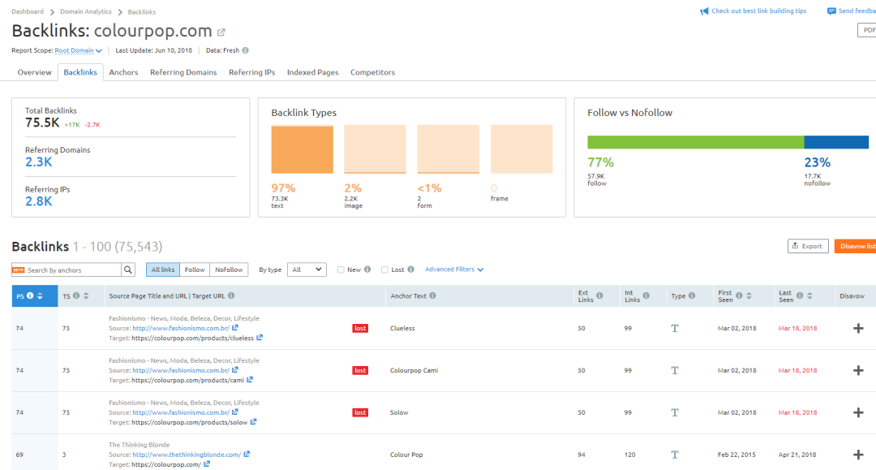Click the text backlink type orange bar
The height and width of the screenshot is (470, 876).
(303, 149)
